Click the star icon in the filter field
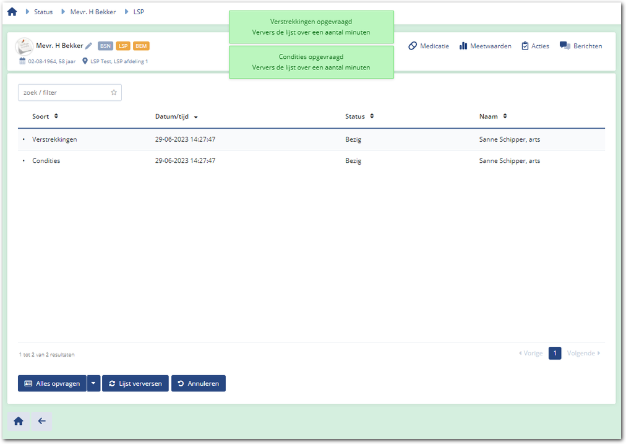 tap(114, 92)
